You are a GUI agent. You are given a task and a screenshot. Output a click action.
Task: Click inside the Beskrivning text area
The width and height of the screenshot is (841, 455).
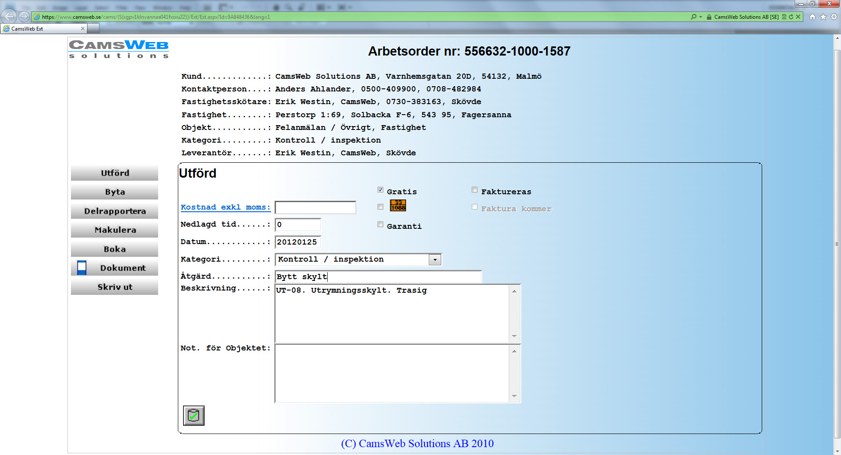pos(392,313)
